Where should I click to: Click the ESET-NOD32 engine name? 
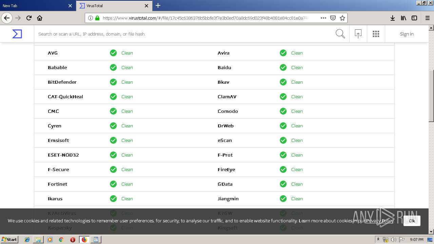[x=63, y=155]
